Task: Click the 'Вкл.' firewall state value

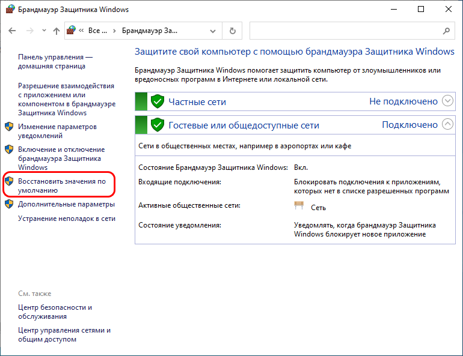Action: pos(301,167)
